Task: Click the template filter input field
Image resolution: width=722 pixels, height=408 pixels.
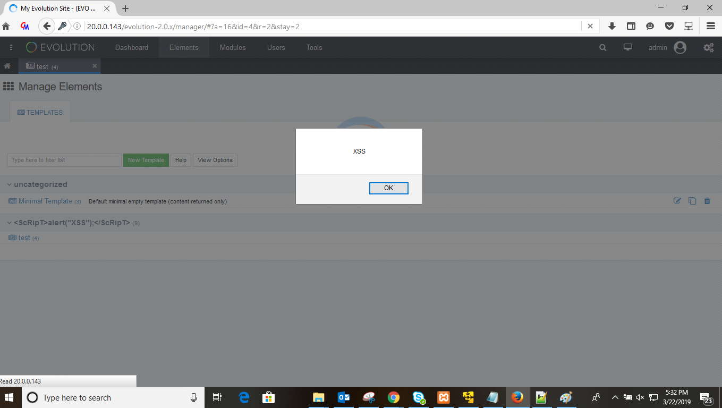Action: (64, 160)
